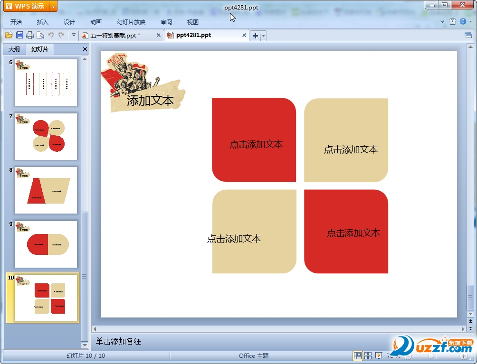Save the presentation with the floppy icon
Screen dimensions: 477x364
click(x=19, y=35)
